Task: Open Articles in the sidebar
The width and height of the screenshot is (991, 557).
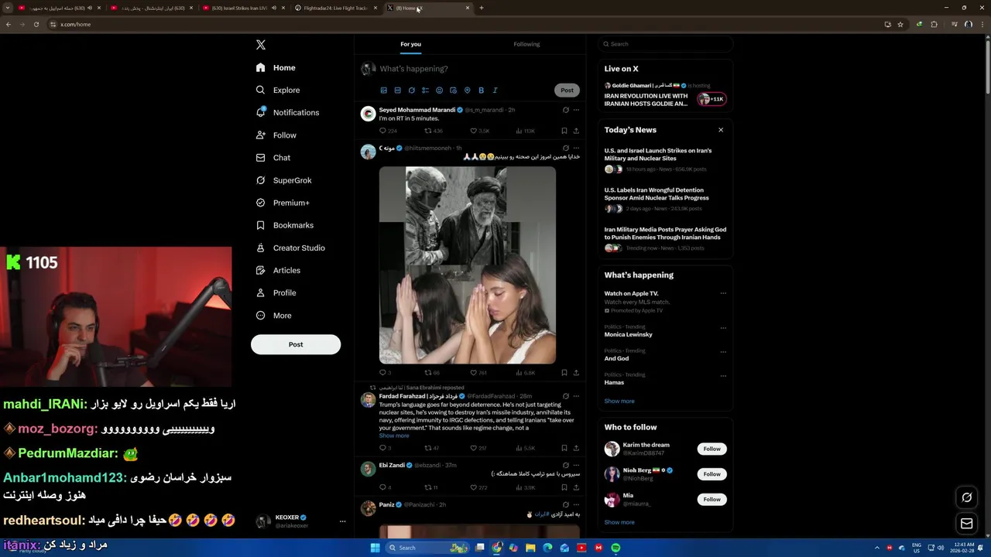Action: click(x=278, y=270)
